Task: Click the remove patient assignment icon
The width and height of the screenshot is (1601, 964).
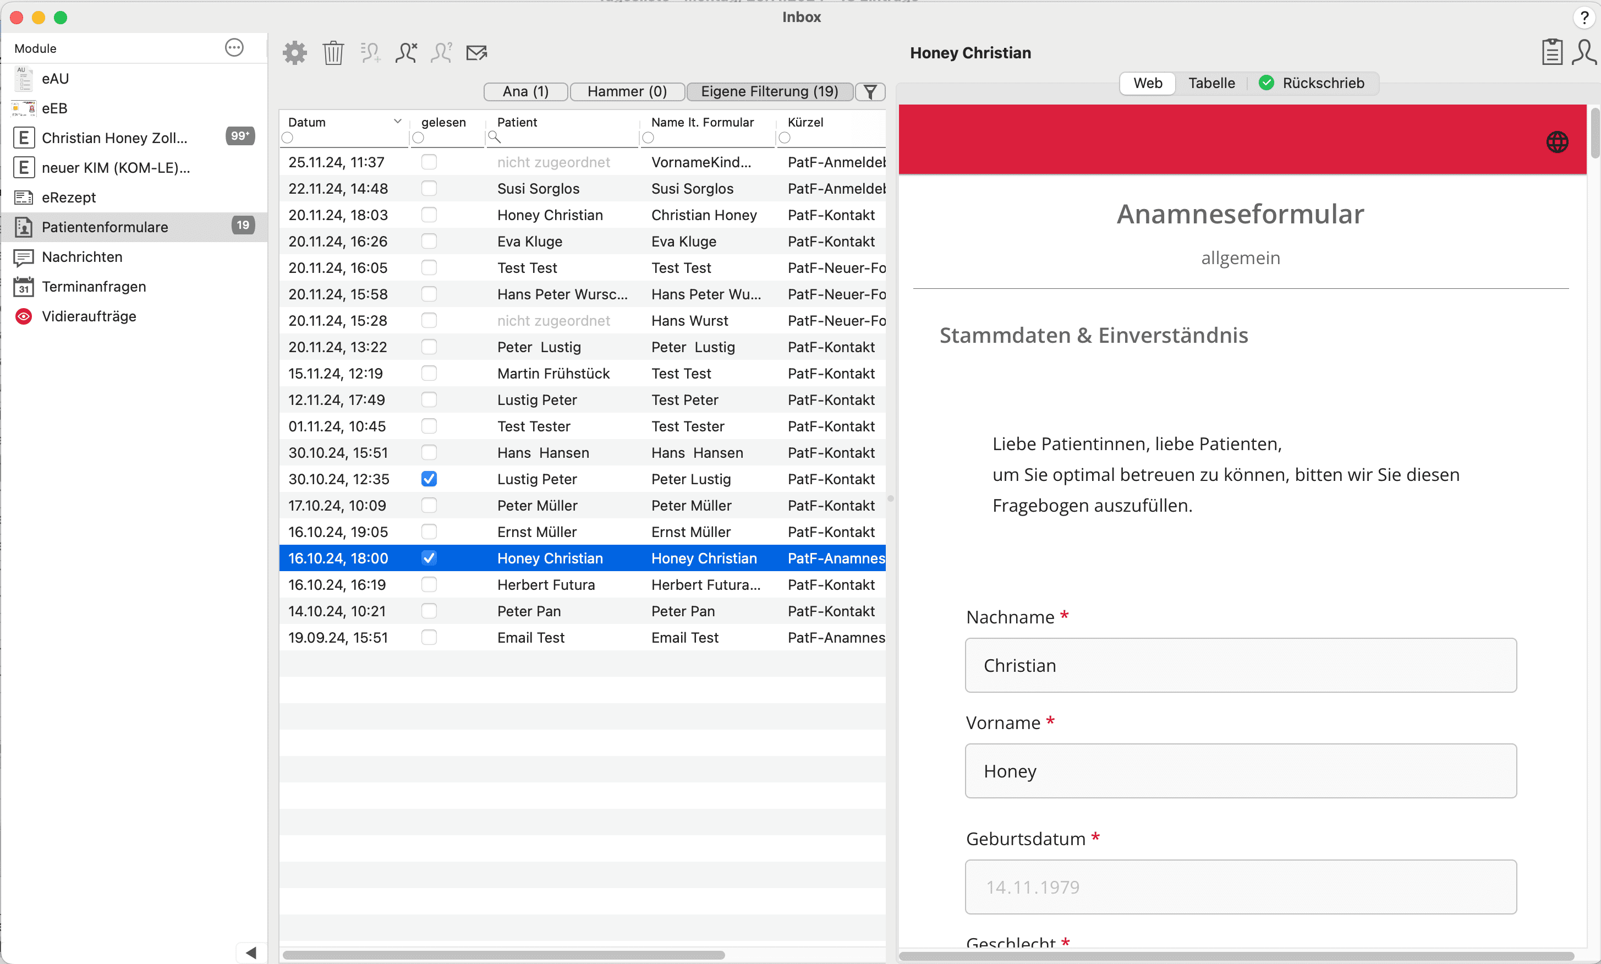Action: (407, 53)
